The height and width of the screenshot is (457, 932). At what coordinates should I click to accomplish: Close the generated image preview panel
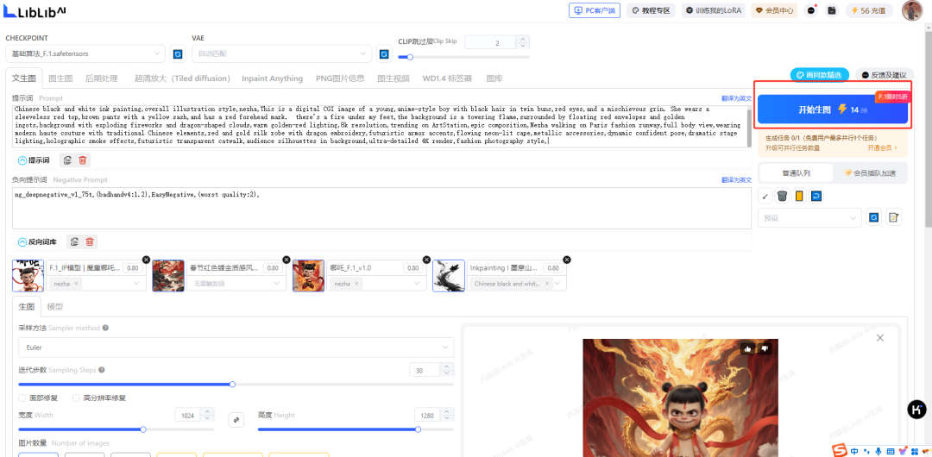pyautogui.click(x=880, y=337)
